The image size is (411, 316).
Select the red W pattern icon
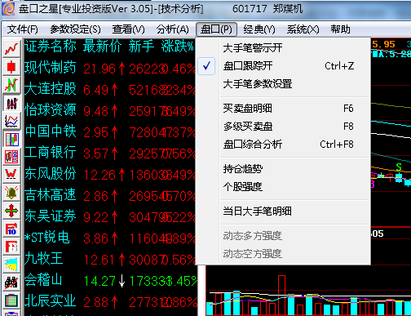11,174
